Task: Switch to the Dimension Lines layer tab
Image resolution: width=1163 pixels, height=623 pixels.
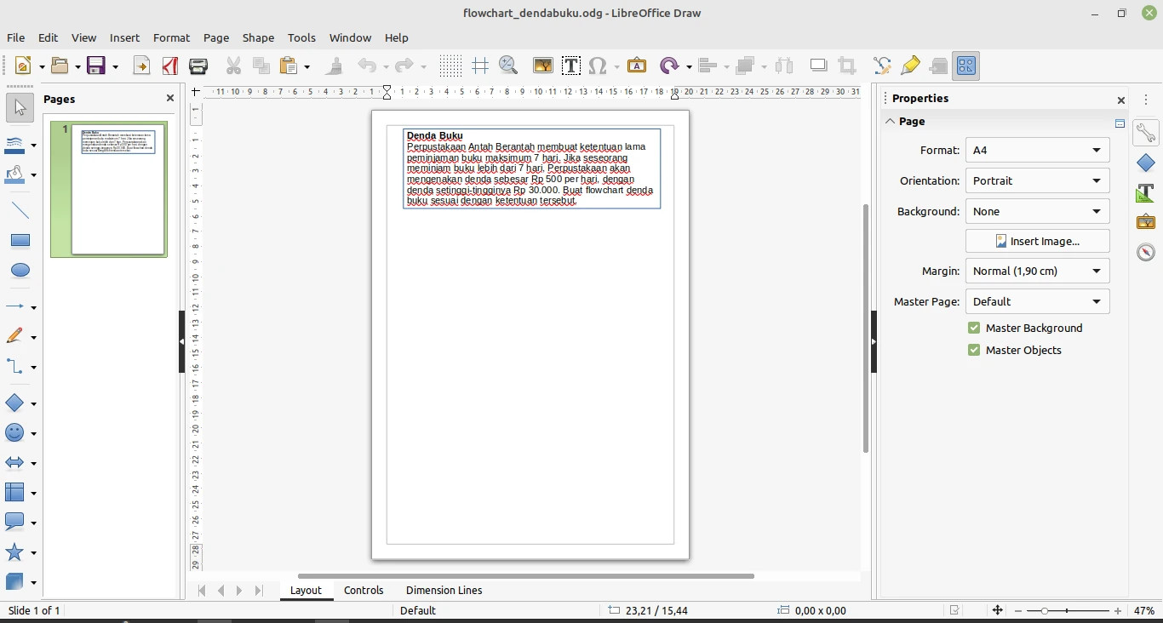Action: pyautogui.click(x=444, y=590)
